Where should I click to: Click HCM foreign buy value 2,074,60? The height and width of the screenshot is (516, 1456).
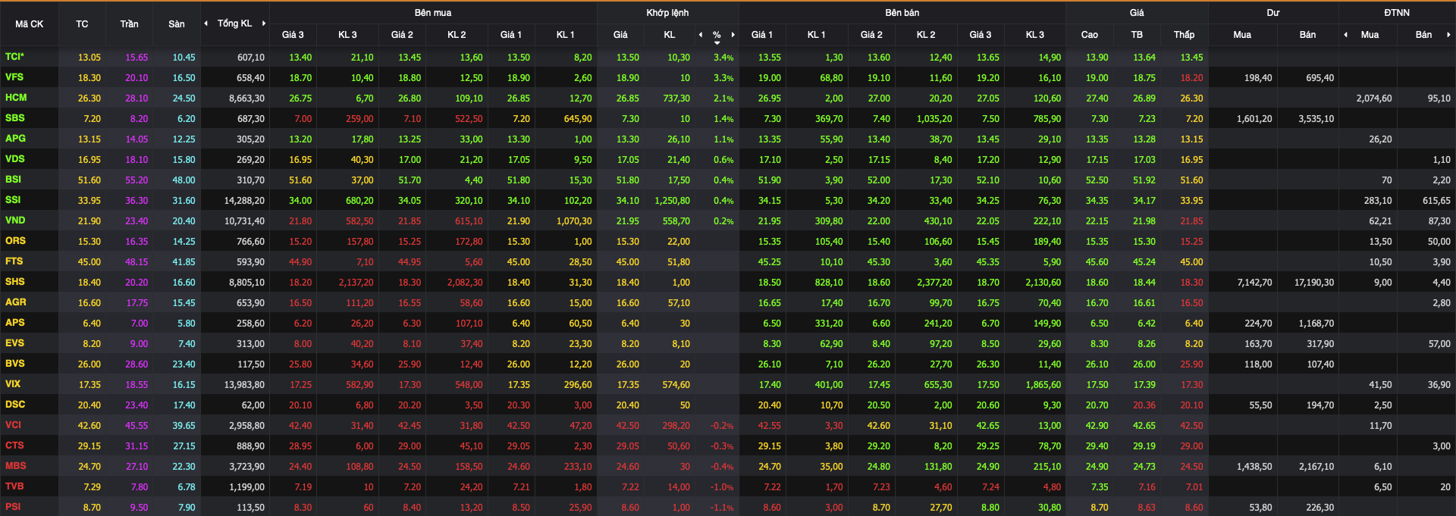[1374, 99]
